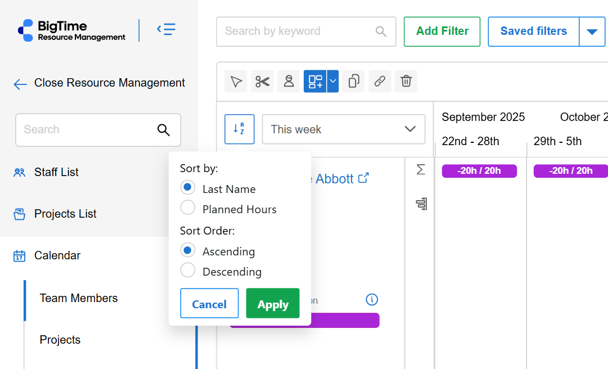Image resolution: width=608 pixels, height=369 pixels.
Task: Select the pointer cursor tool
Action: (x=236, y=82)
